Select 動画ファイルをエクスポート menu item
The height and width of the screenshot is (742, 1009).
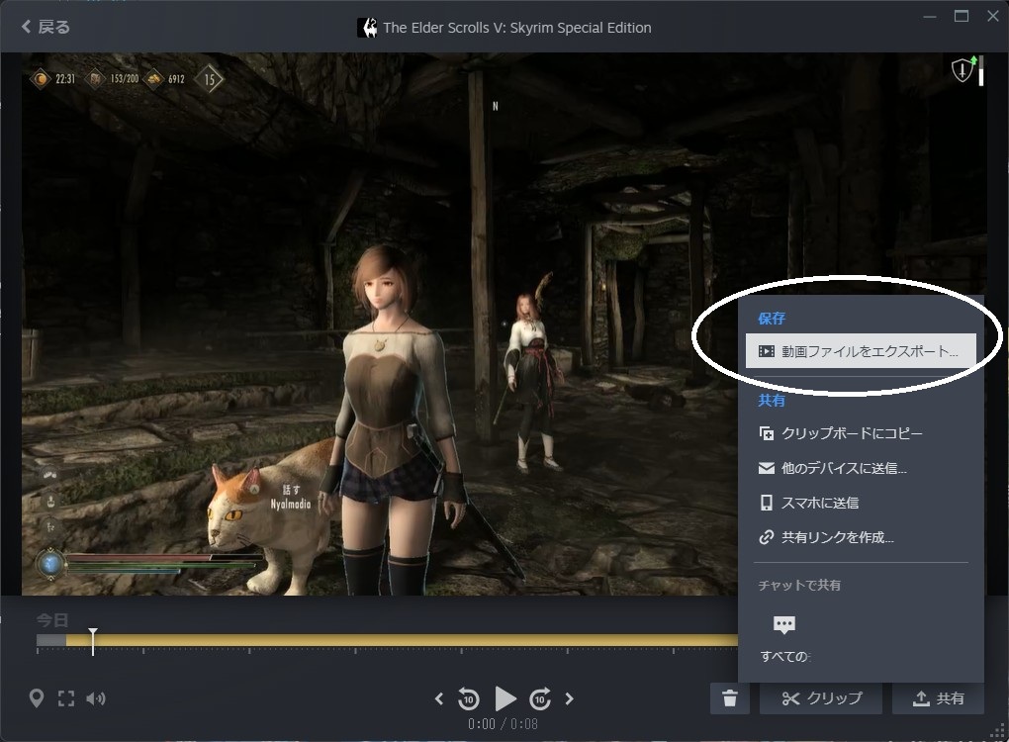coord(861,351)
